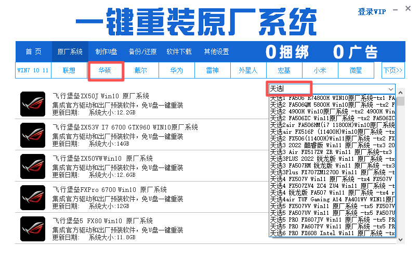Select the 华硕 brand button
420x258 pixels.
[x=104, y=70]
